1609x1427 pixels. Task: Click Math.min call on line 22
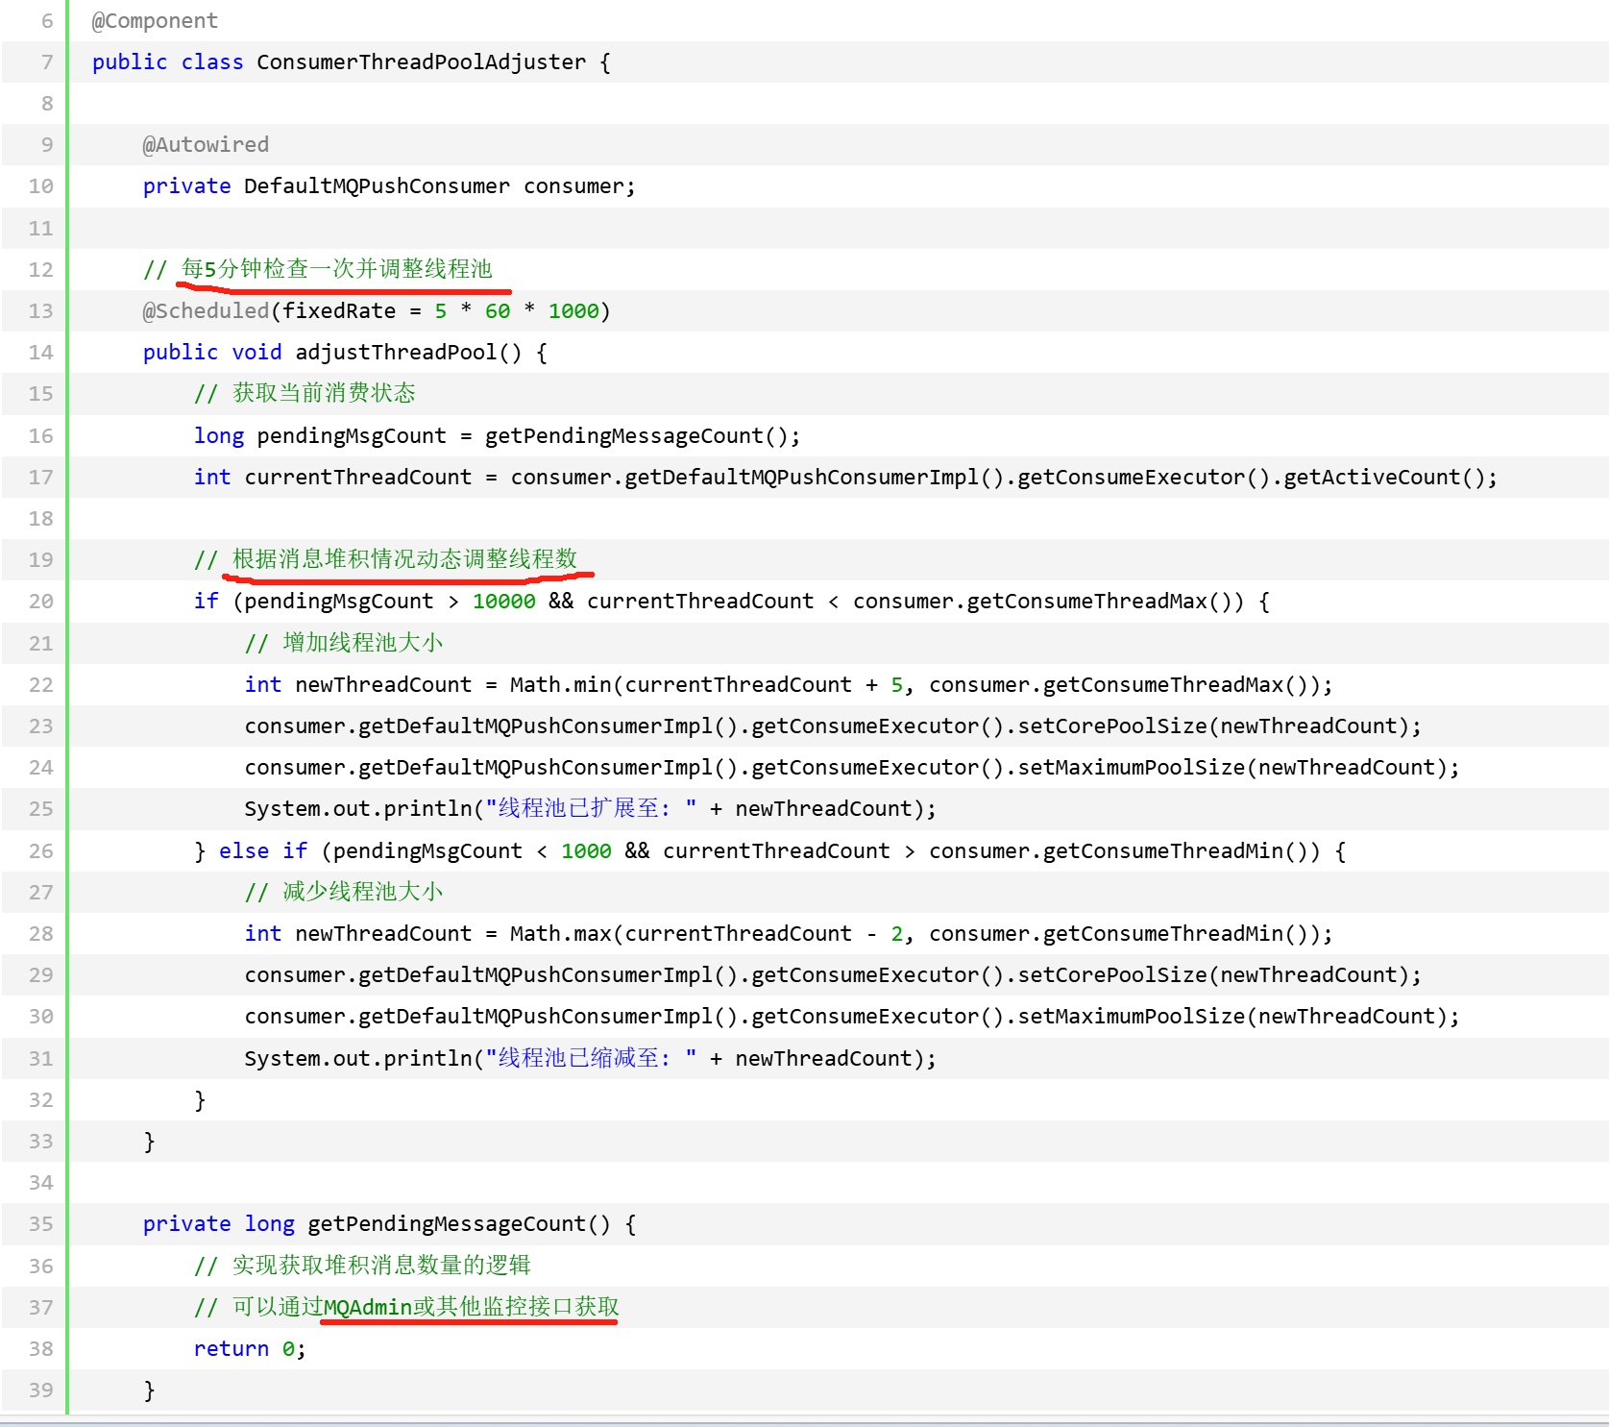click(561, 685)
